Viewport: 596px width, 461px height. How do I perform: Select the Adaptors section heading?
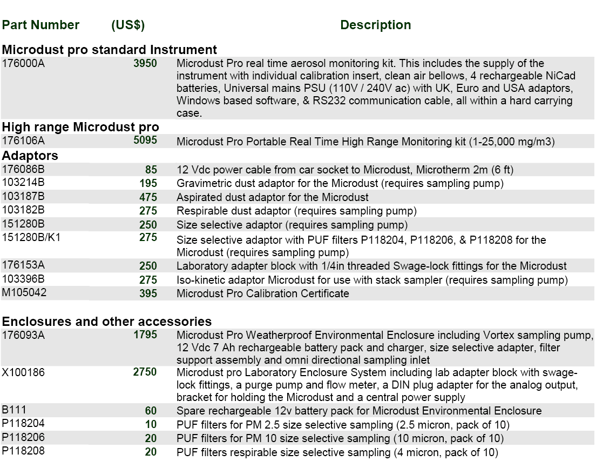pyautogui.click(x=30, y=156)
